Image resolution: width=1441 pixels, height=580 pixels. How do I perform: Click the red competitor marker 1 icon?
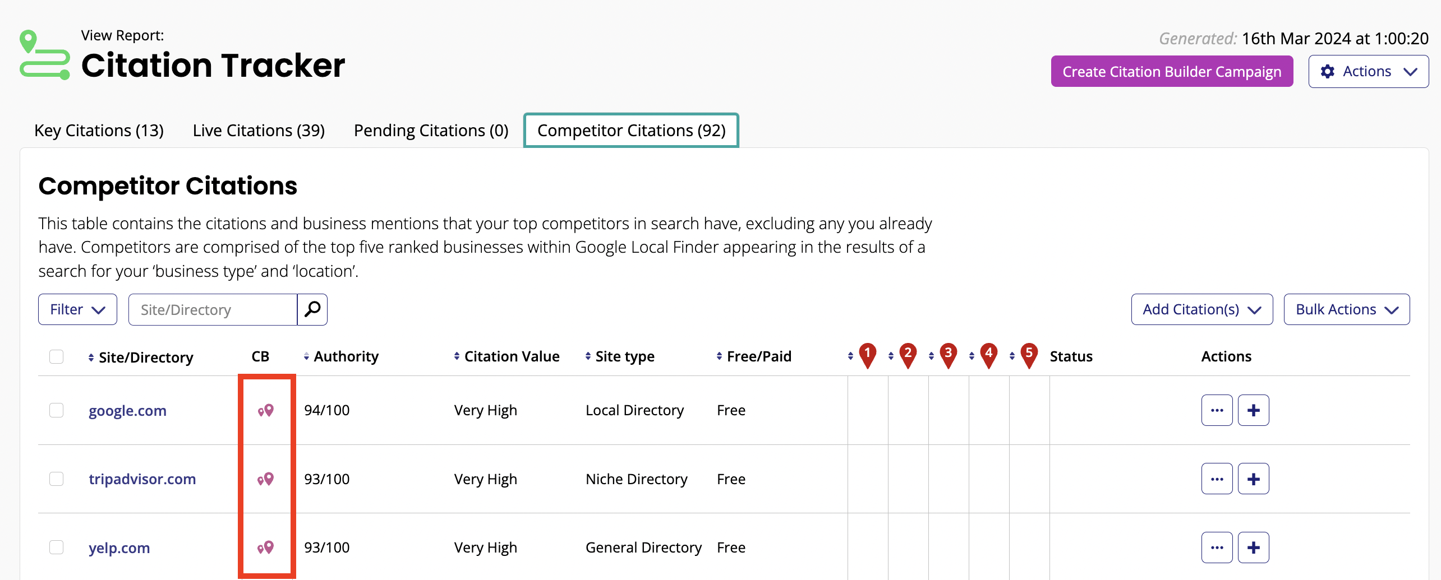coord(867,353)
